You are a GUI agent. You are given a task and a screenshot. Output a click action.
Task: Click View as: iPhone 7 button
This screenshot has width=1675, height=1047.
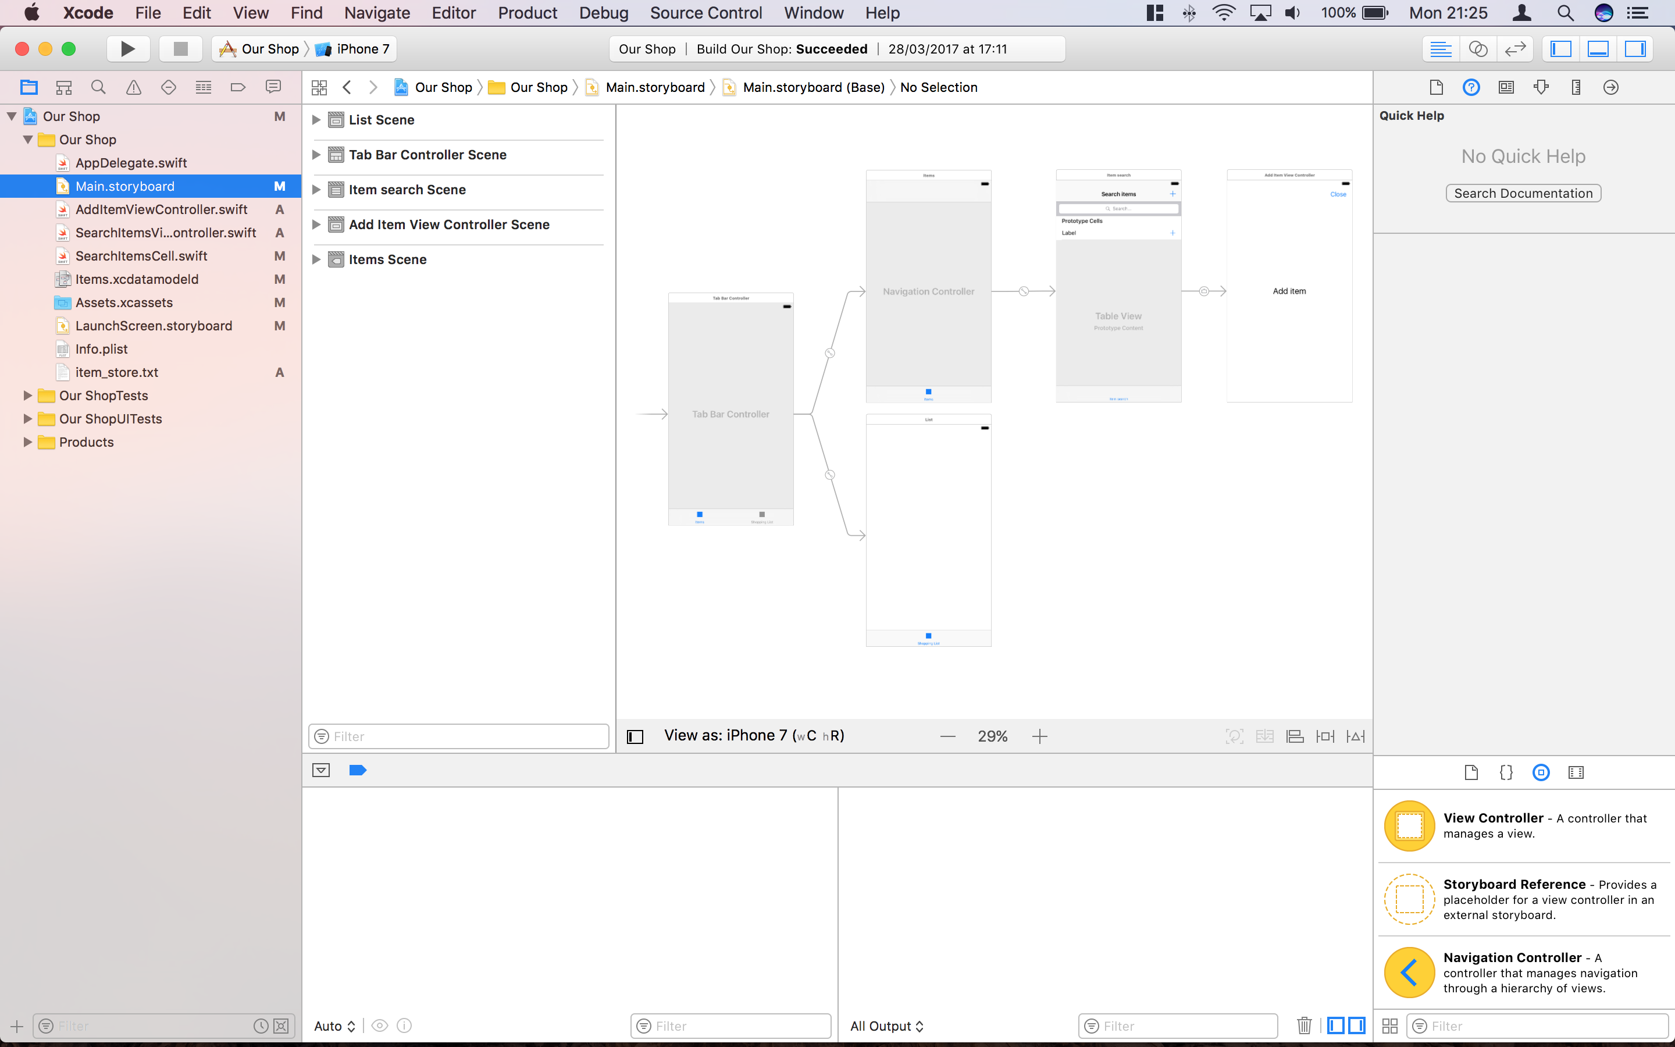tap(753, 736)
